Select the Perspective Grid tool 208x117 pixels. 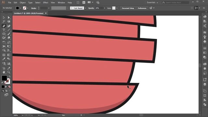point(9,50)
